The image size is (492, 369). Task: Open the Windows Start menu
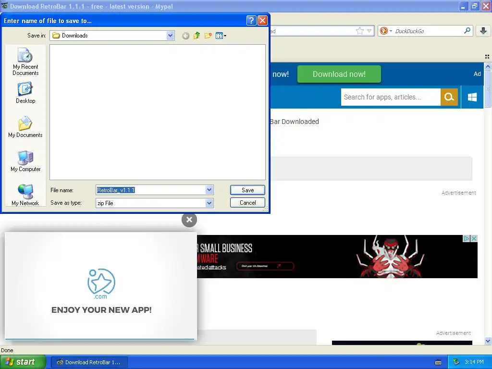coord(23,362)
